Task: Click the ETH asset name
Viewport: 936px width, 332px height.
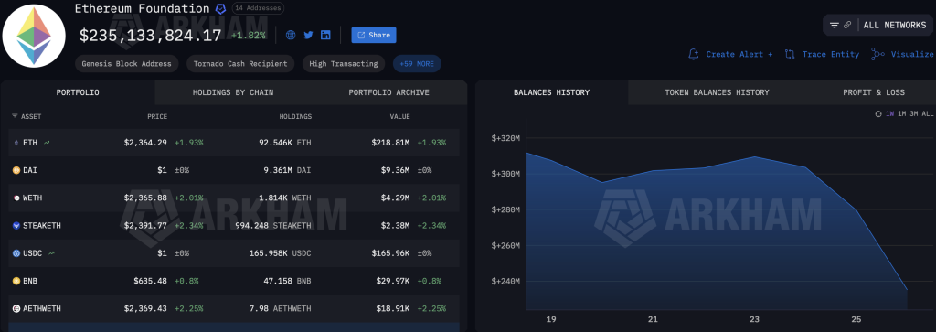Action: [30, 143]
